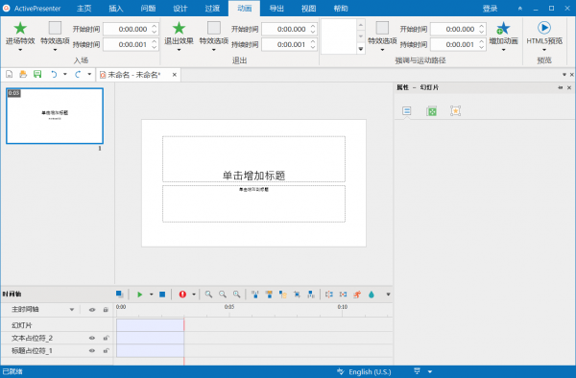This screenshot has width=576, height=378.
Task: Click the first blue range-marker timeline icon
Action: point(255,295)
